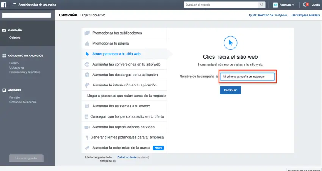Click the Anuncio section icon in sidebar
The image size is (322, 171).
point(4,90)
